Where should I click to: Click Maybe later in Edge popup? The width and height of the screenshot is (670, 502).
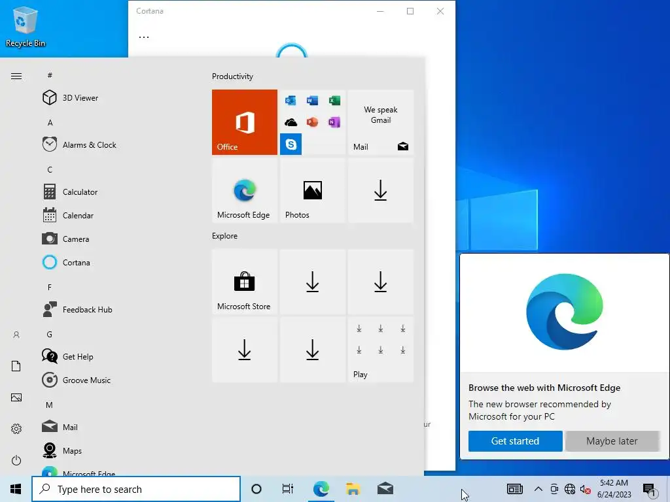click(612, 441)
